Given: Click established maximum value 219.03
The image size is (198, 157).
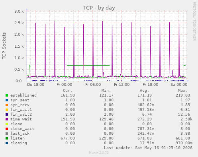Looking at the screenshot, I should click(183, 95).
